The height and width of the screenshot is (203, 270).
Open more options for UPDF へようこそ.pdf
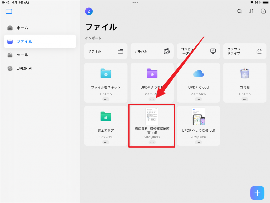(x=198, y=142)
